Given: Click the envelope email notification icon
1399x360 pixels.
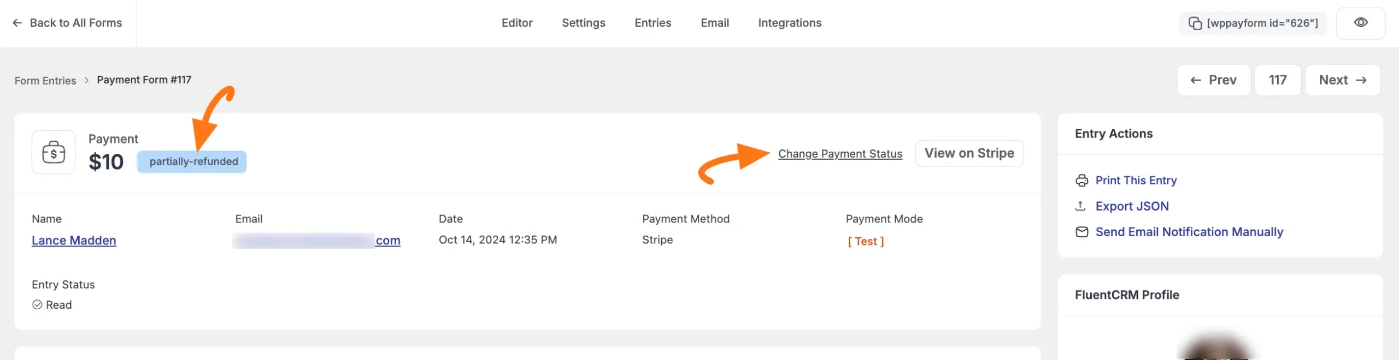Looking at the screenshot, I should pyautogui.click(x=1081, y=232).
